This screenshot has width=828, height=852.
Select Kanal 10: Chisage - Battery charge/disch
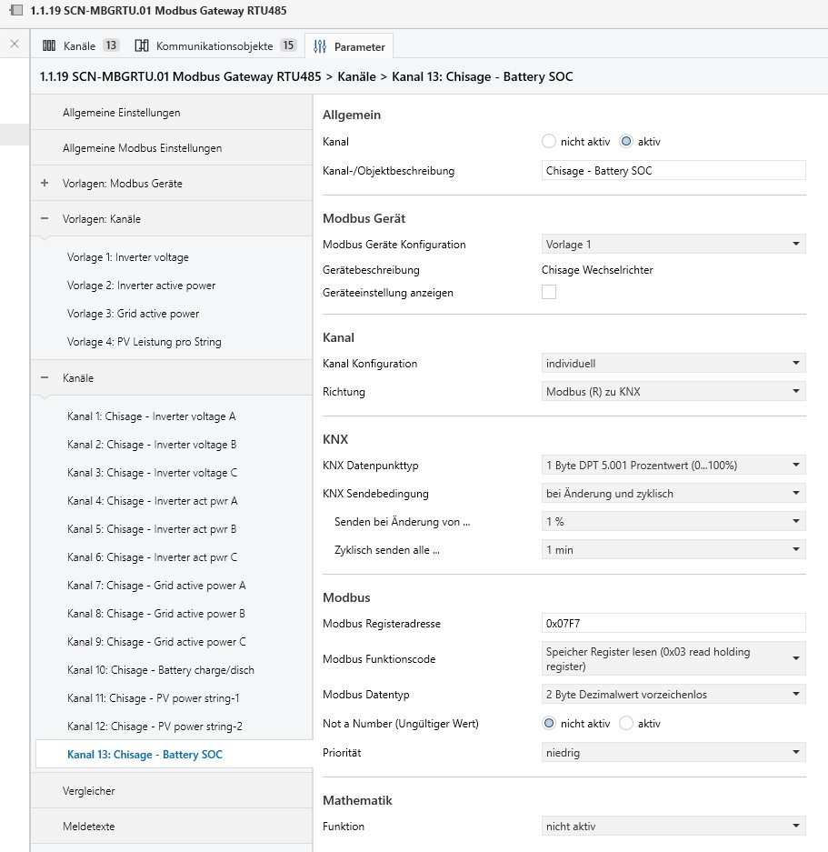[x=161, y=670]
